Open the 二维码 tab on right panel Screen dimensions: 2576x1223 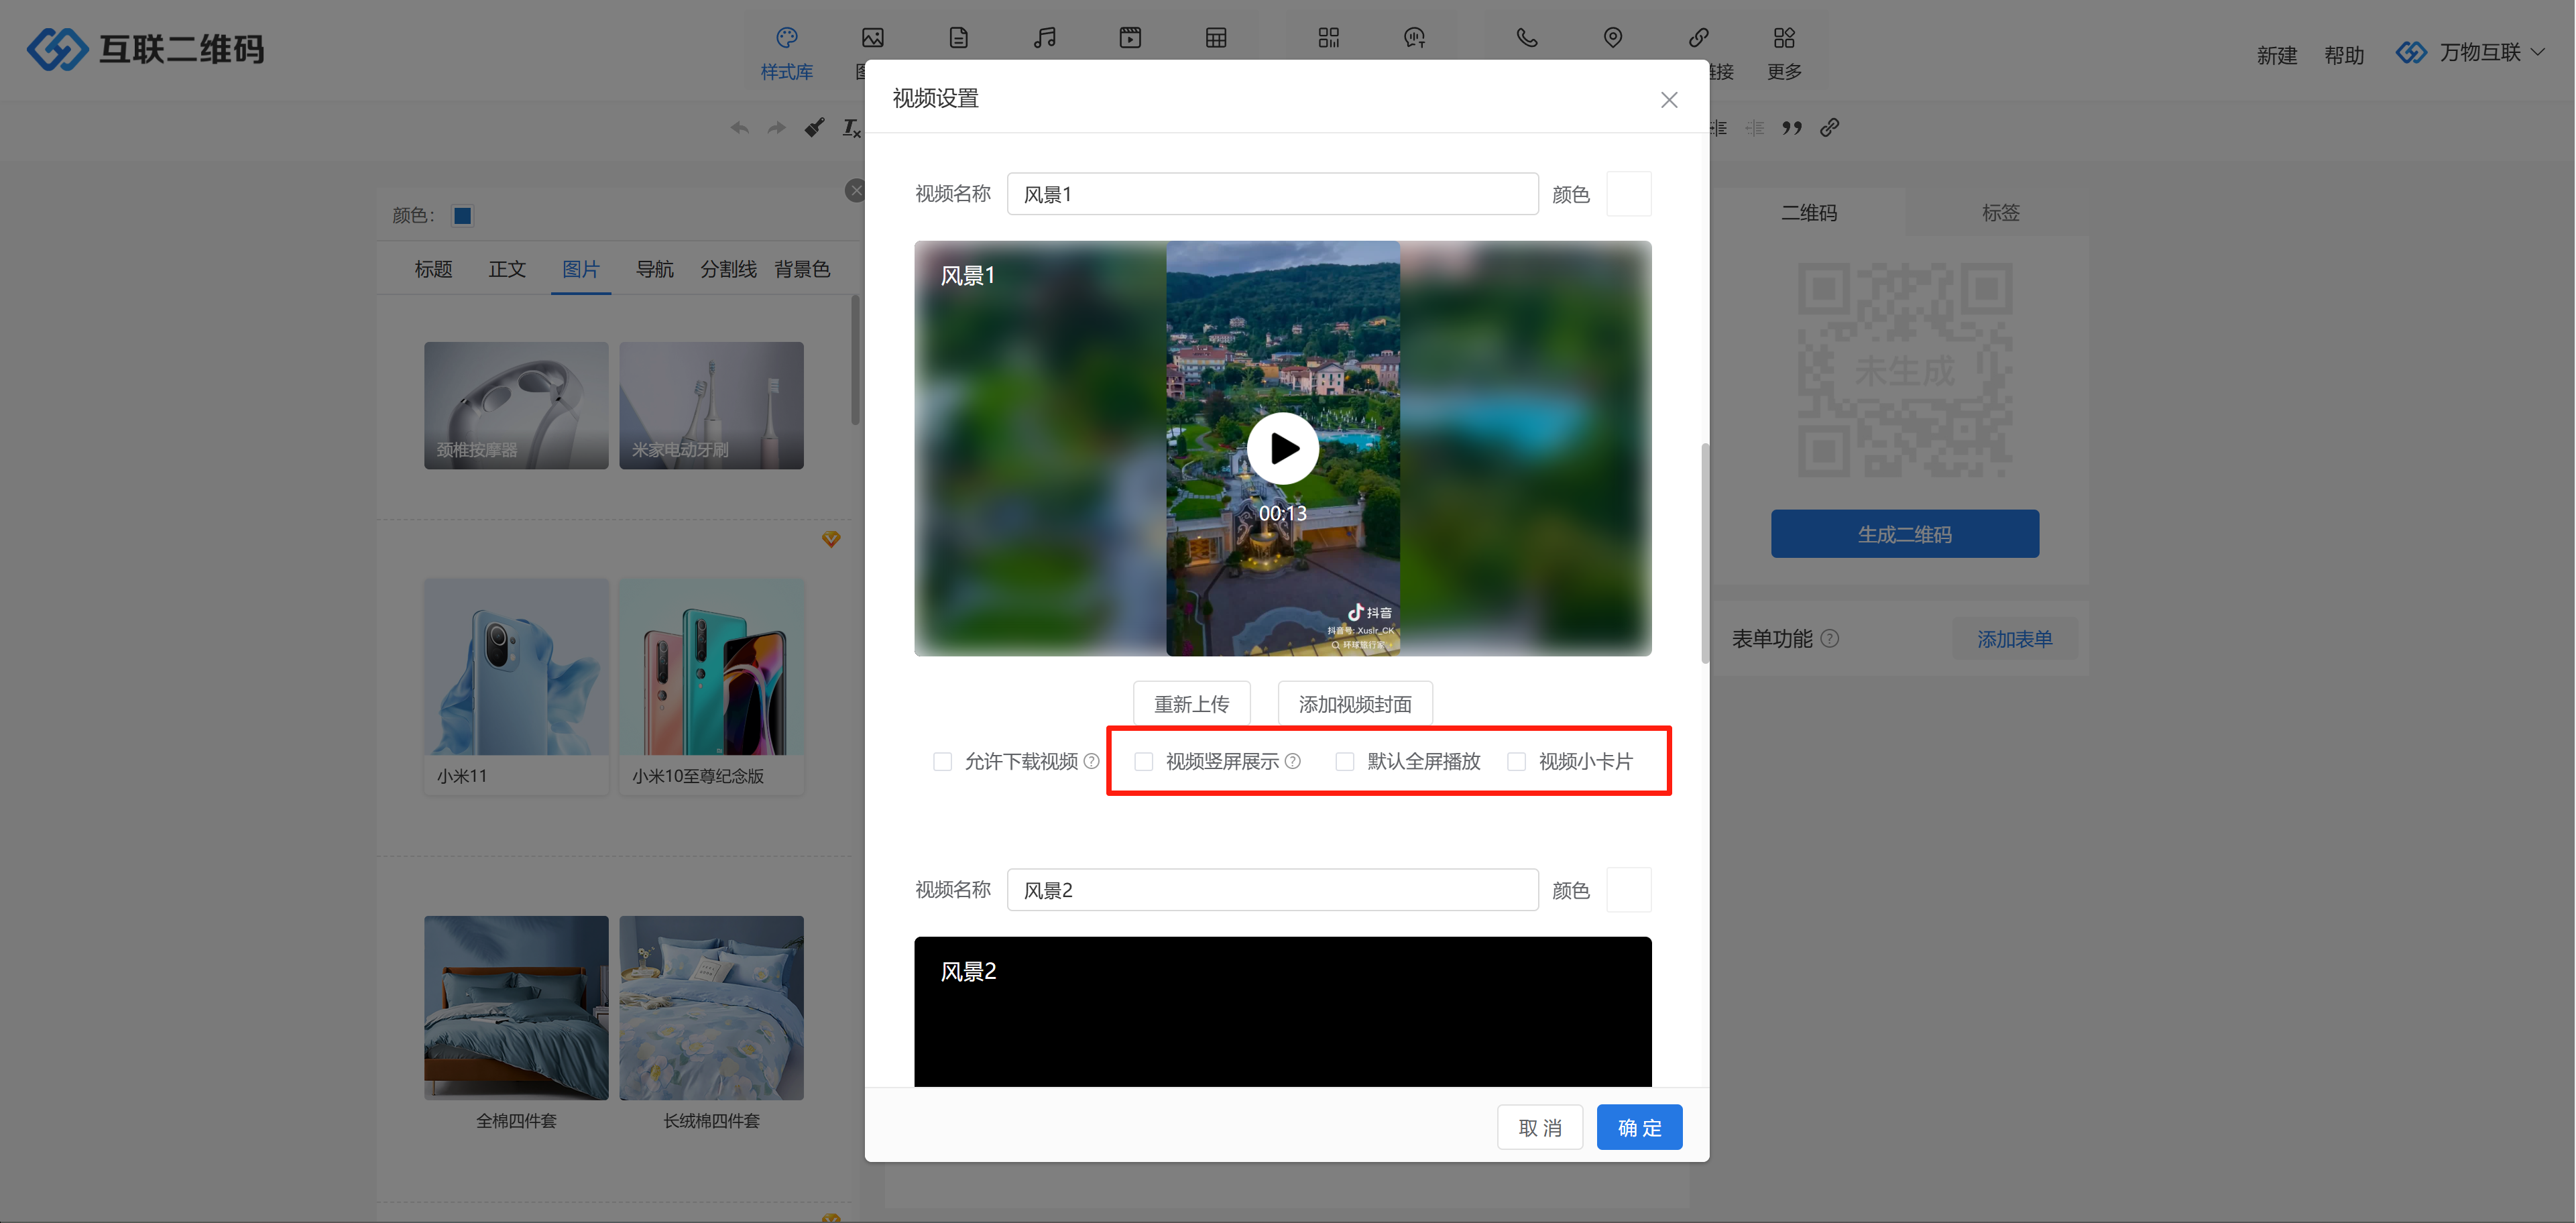click(x=1809, y=213)
